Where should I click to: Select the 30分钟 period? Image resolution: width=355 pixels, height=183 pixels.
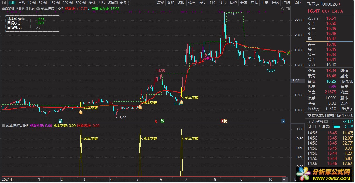pos(68,3)
